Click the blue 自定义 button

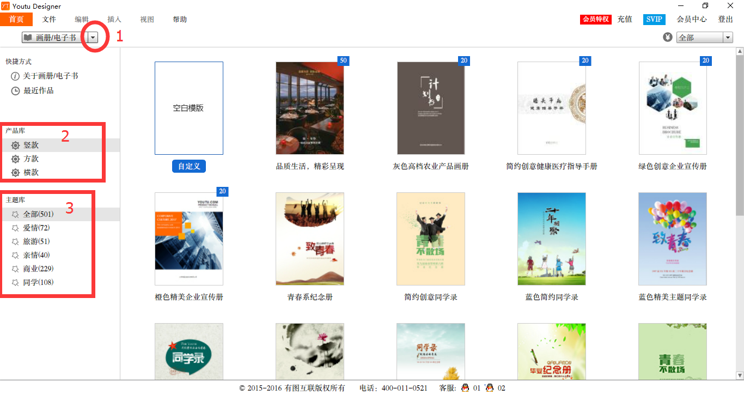coord(189,166)
